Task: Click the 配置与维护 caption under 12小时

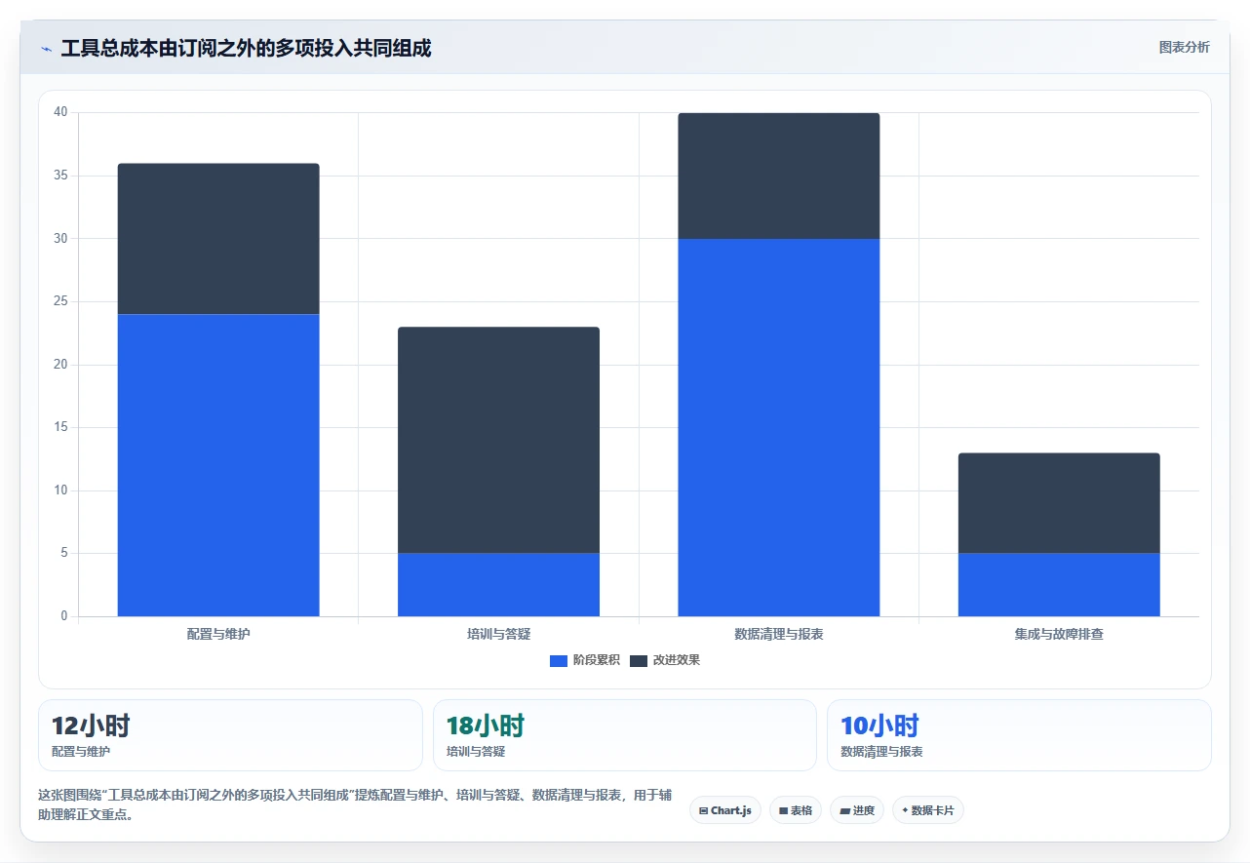Action: (81, 752)
